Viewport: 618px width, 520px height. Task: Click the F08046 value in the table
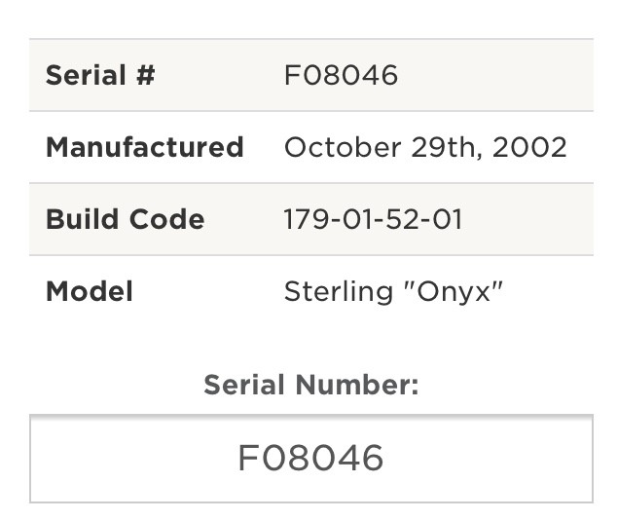(341, 75)
